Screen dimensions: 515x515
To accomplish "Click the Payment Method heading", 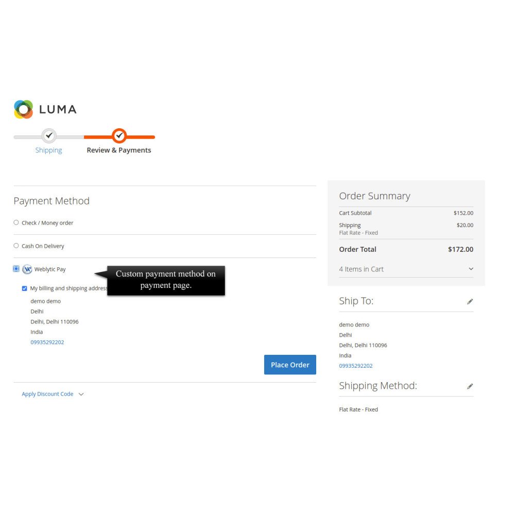I will pyautogui.click(x=51, y=201).
